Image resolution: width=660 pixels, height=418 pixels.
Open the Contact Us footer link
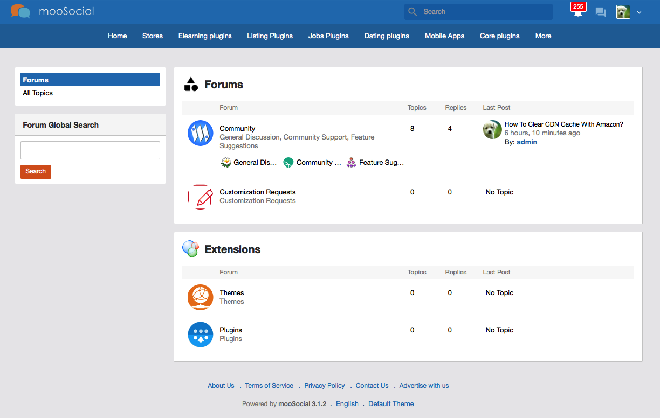click(372, 386)
